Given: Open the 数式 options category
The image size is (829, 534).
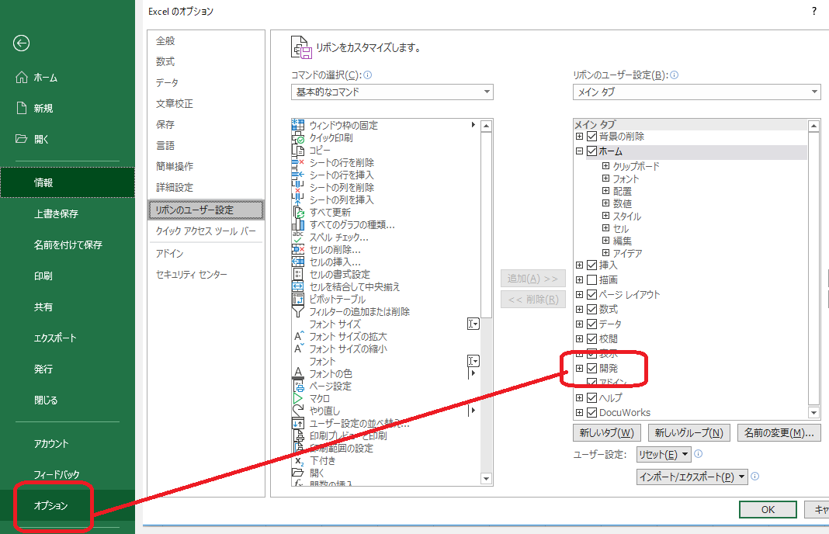Looking at the screenshot, I should point(165,62).
